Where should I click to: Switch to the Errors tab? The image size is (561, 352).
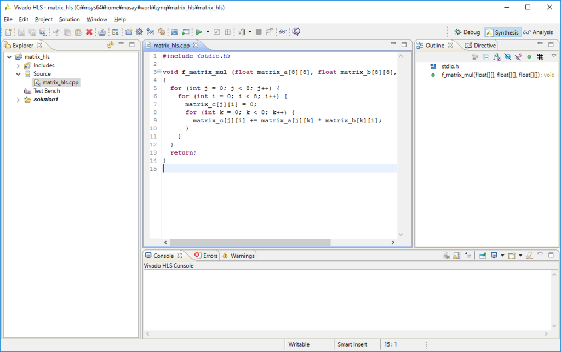[206, 256]
